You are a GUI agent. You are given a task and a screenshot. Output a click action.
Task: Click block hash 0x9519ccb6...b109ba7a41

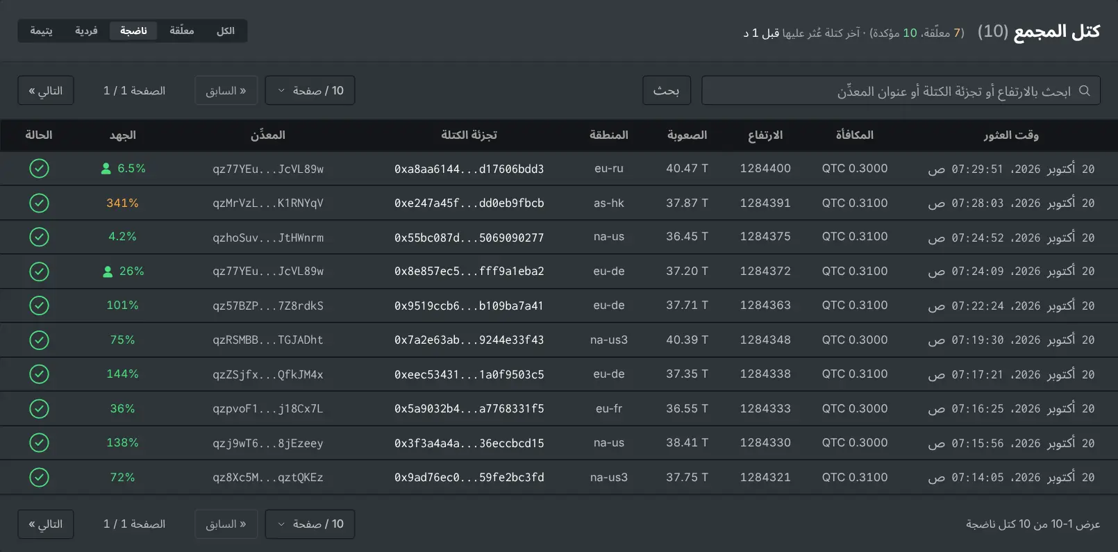point(469,306)
